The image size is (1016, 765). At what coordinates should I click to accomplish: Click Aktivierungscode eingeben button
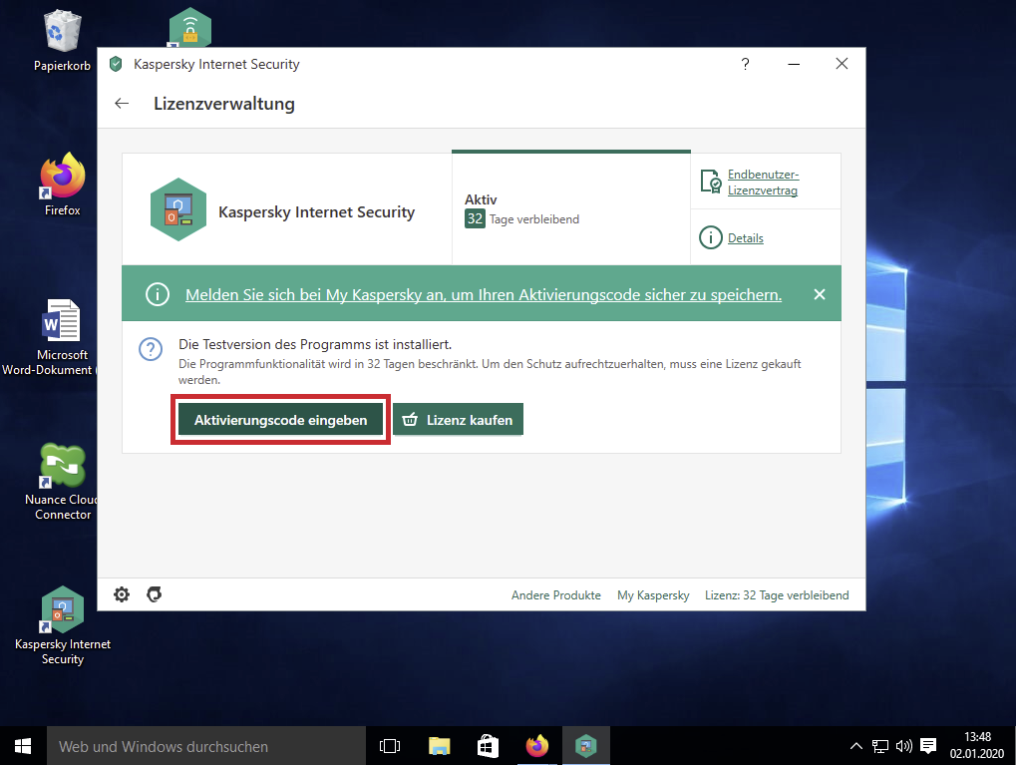click(x=280, y=420)
